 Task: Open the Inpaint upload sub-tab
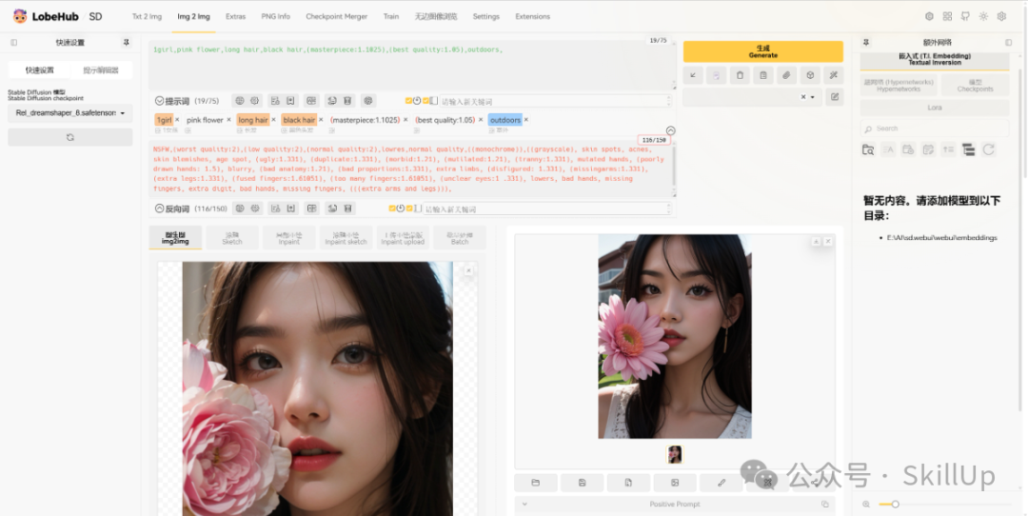(x=403, y=237)
